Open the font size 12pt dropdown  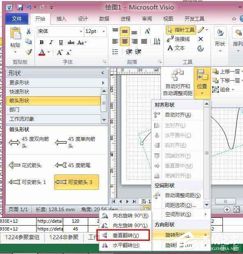pyautogui.click(x=103, y=31)
